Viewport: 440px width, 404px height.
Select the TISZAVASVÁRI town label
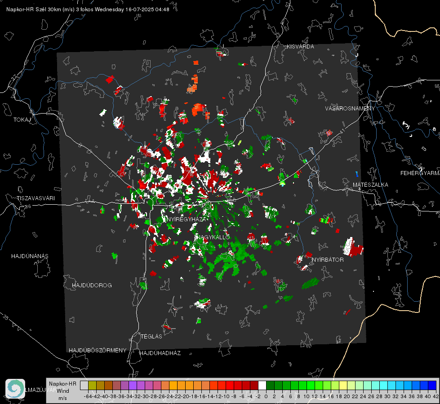tap(36, 198)
